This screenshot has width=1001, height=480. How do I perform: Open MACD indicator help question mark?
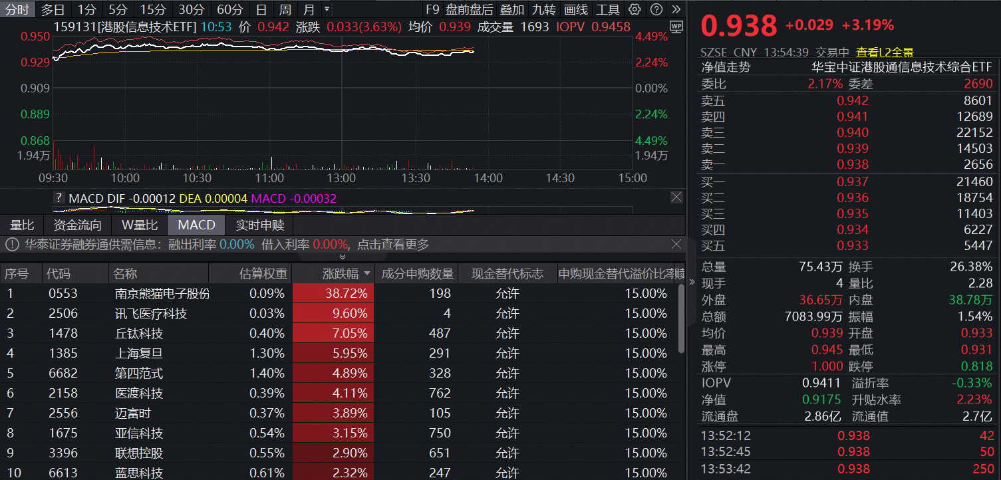59,198
